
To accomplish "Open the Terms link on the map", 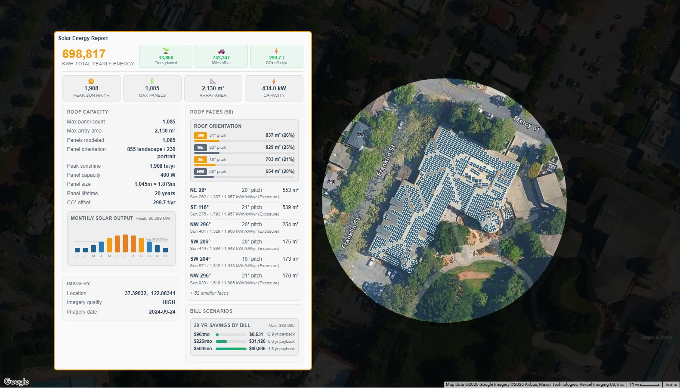I will click(671, 385).
